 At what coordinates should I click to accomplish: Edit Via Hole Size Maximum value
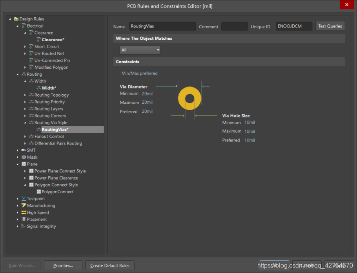pos(250,131)
